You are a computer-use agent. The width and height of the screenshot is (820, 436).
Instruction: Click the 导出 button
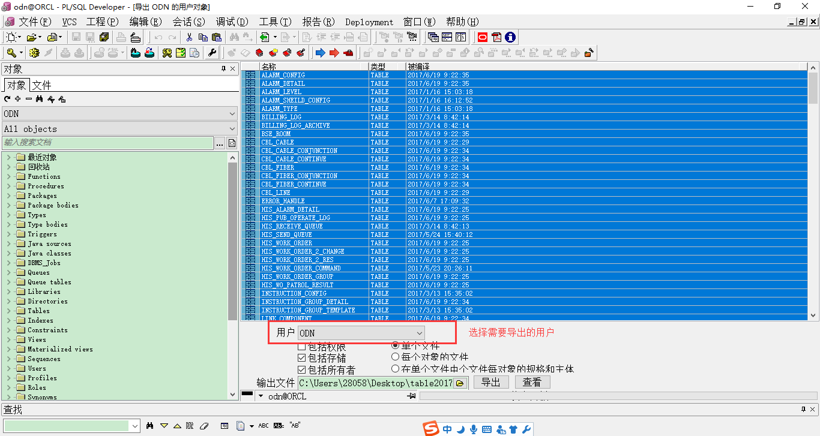(491, 383)
